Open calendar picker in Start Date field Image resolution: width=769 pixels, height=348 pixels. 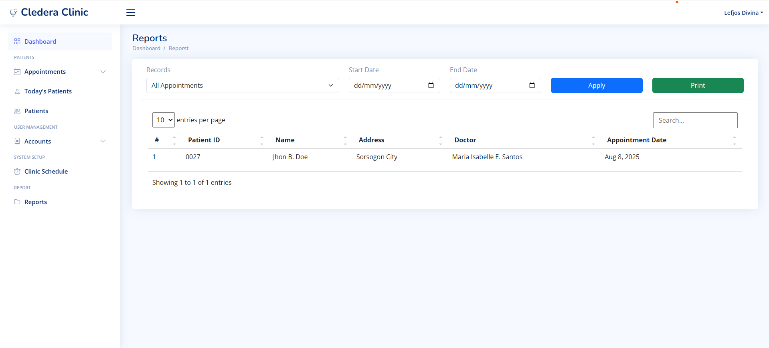[x=431, y=85]
